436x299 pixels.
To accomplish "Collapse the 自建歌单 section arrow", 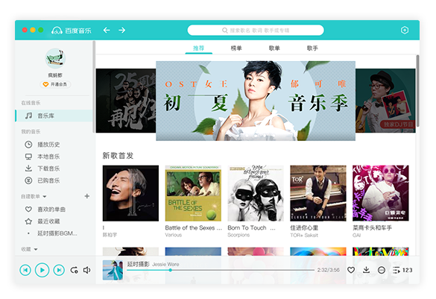I will [45, 197].
